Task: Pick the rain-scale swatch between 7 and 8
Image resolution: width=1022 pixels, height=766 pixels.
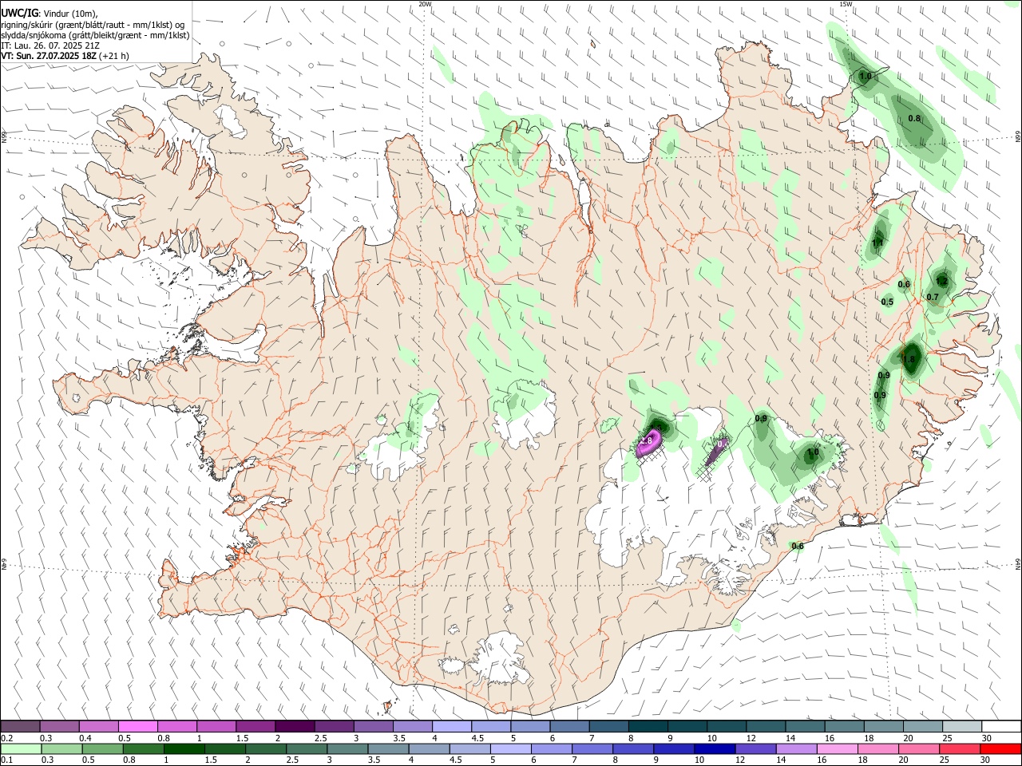Action: click(592, 748)
